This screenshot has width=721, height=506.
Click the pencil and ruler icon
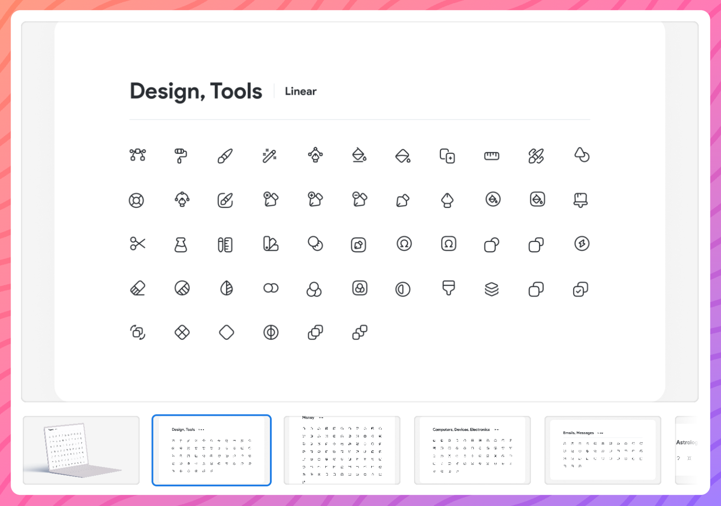click(x=225, y=245)
